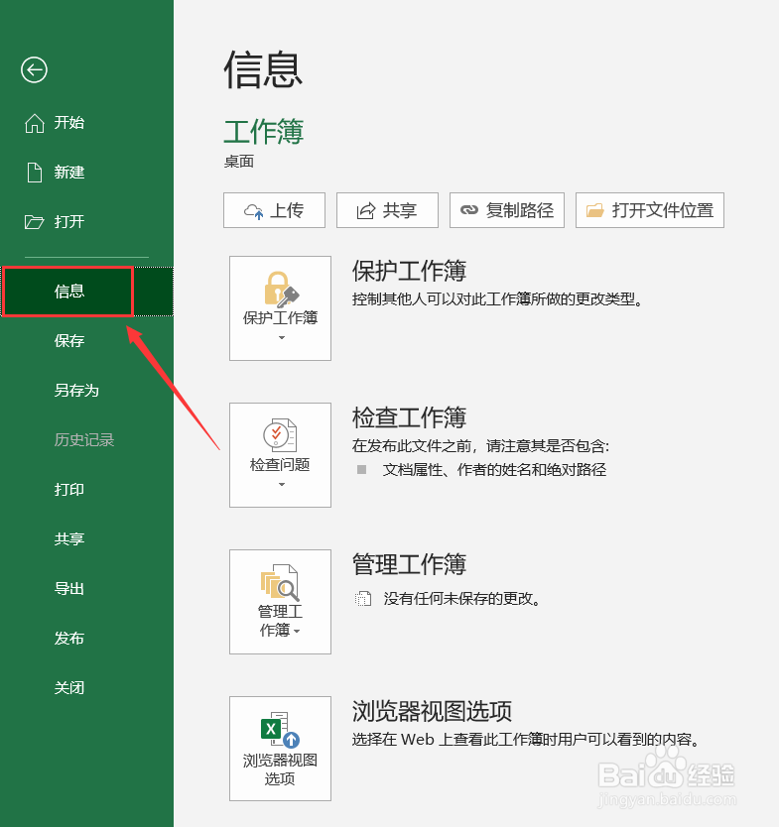This screenshot has height=827, width=779.
Task: Click the chain link icon
Action: (469, 210)
